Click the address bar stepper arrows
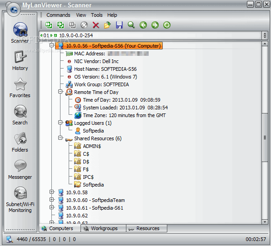The height and width of the screenshot is (246, 271). 265,35
